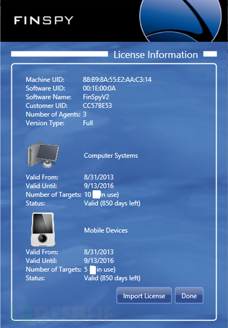Click the Import License button
This screenshot has width=228, height=328.
pyautogui.click(x=144, y=295)
